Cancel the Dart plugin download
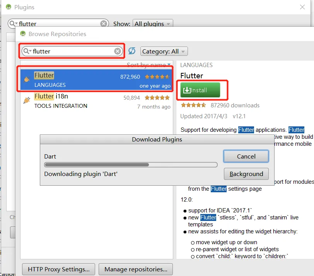 pos(246,156)
